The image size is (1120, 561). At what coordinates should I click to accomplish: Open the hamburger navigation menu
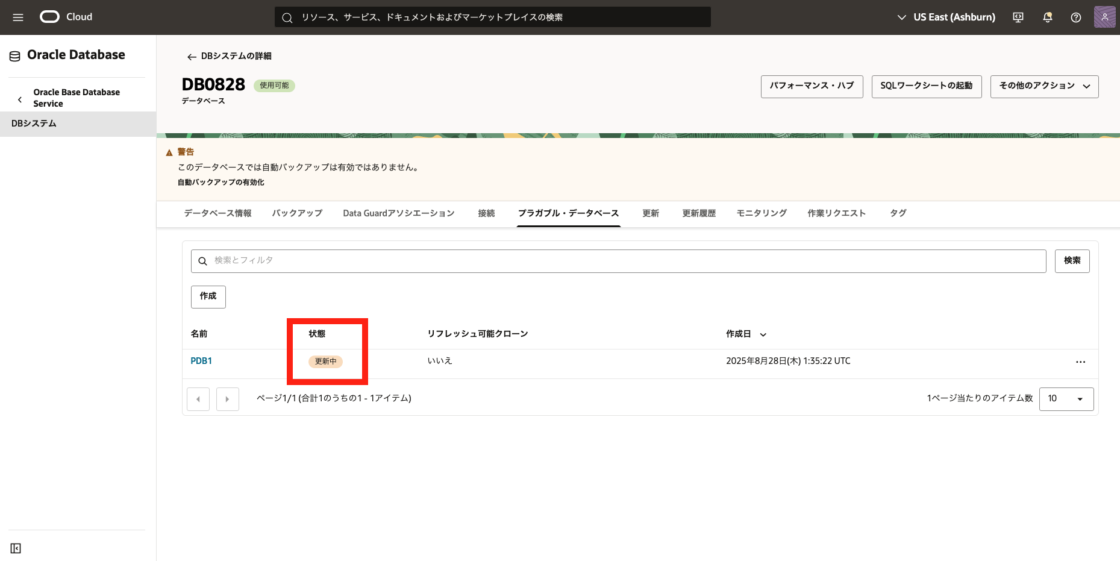click(x=18, y=17)
